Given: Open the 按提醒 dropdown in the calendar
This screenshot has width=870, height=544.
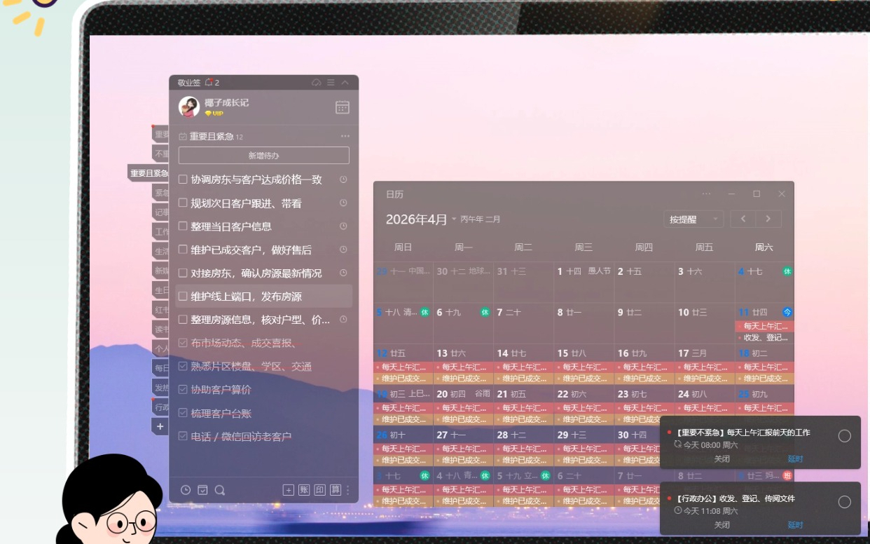Looking at the screenshot, I should [x=693, y=219].
